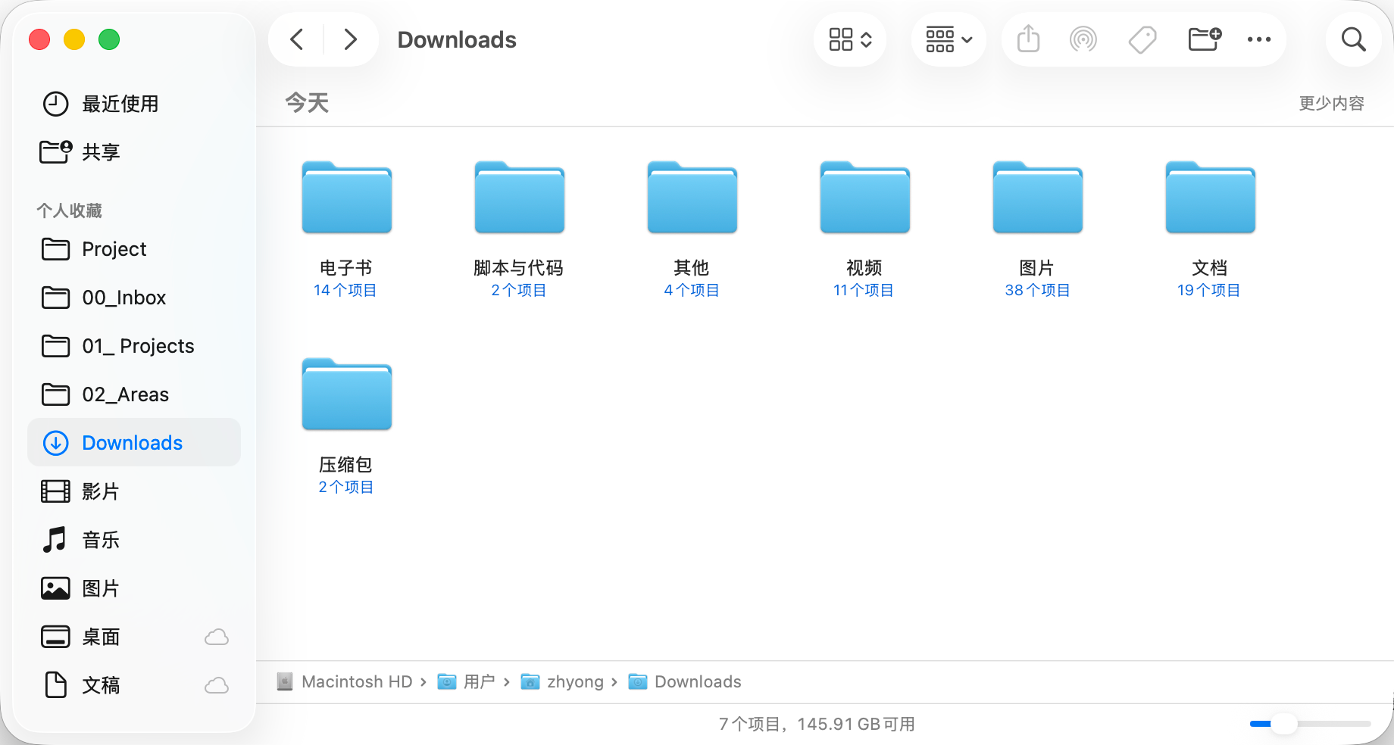Click the Share toolbar icon

coord(1028,39)
